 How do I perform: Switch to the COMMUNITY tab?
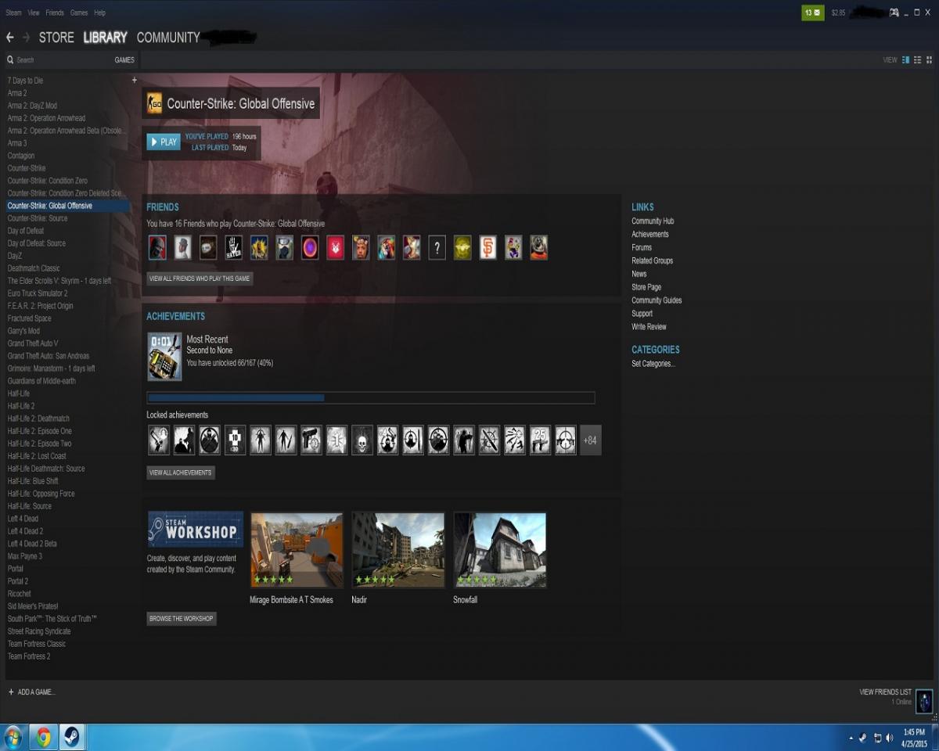(168, 38)
